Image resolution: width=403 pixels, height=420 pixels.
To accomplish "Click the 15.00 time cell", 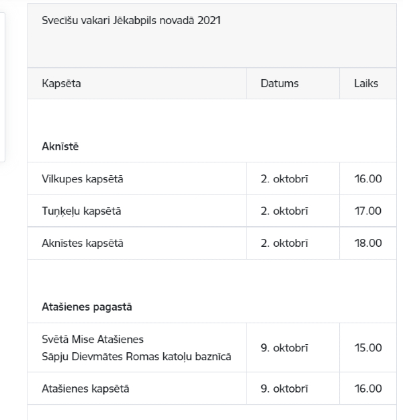I will click(x=368, y=348).
